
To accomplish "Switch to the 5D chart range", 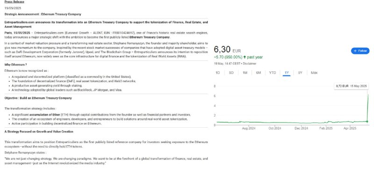I will tap(231, 73).
